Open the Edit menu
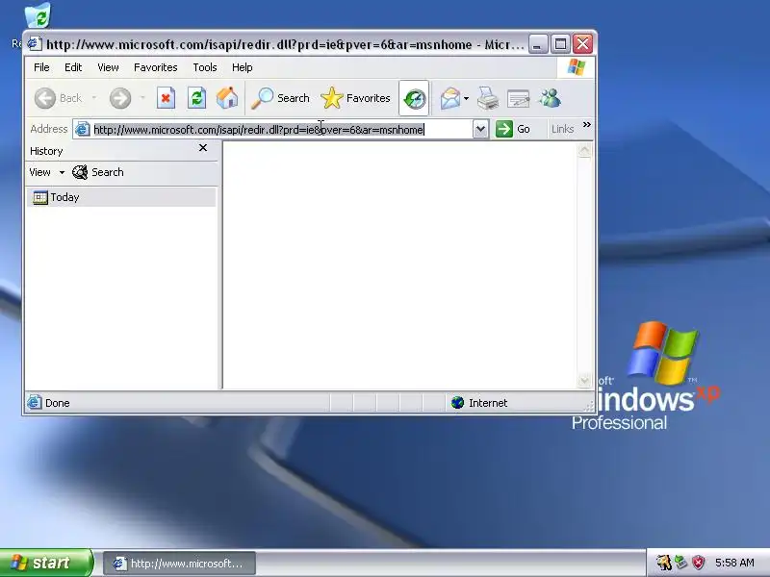Image resolution: width=770 pixels, height=577 pixels. point(73,67)
